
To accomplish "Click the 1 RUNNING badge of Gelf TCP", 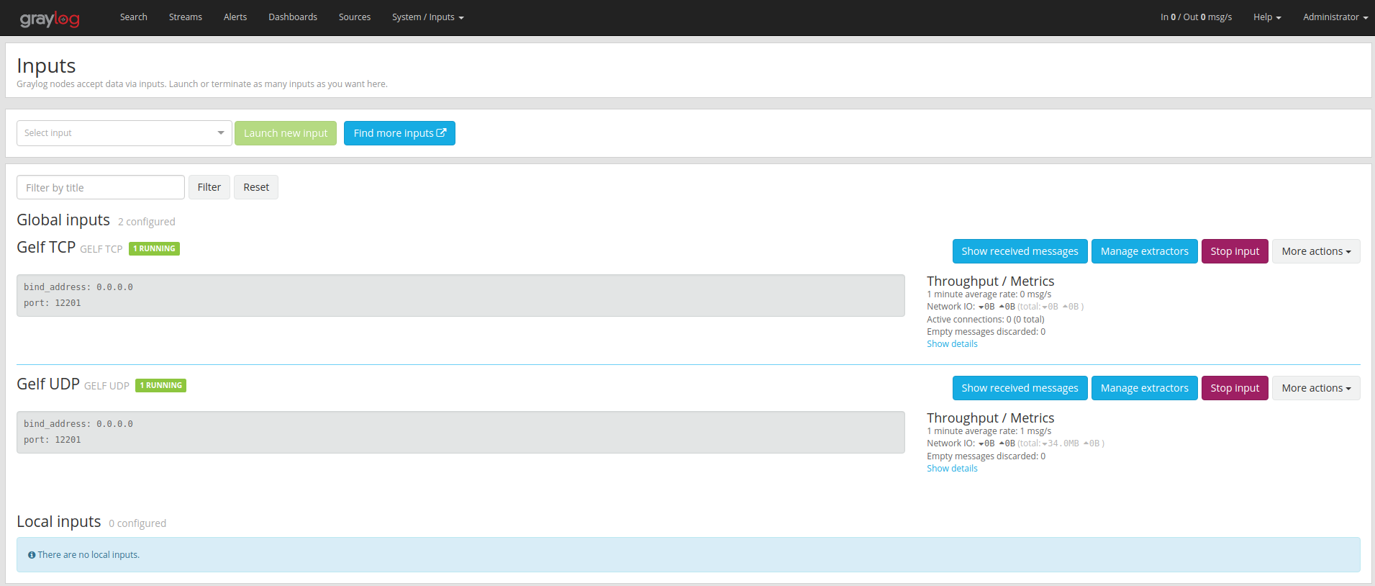I will point(154,248).
